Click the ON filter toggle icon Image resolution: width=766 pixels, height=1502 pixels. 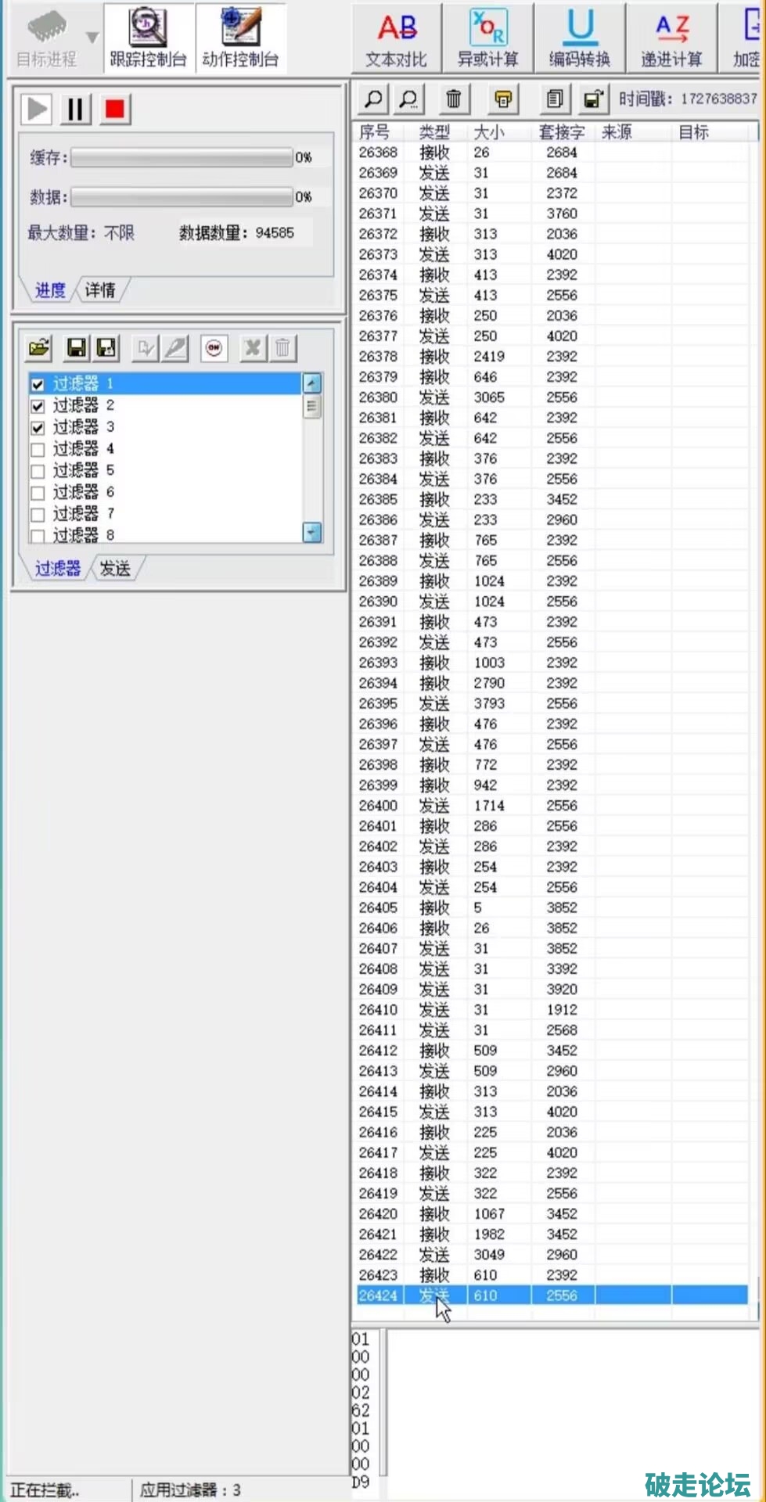click(x=214, y=348)
